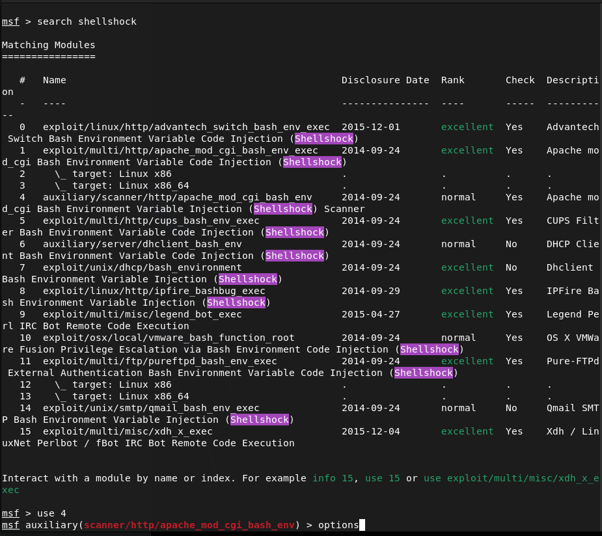Select the "Matching Modules" heading
The width and height of the screenshot is (602, 536).
49,45
